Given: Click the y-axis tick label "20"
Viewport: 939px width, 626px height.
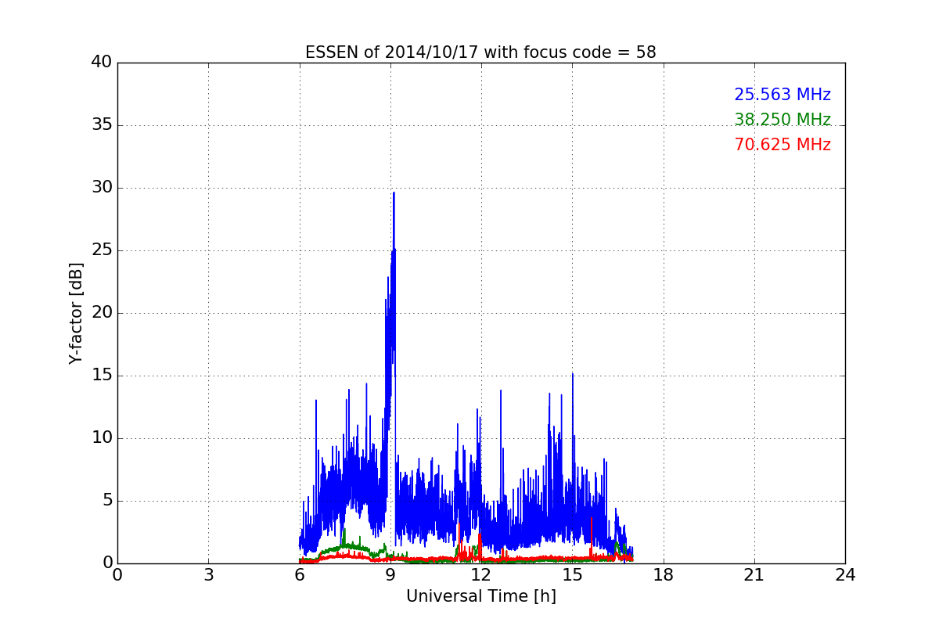Looking at the screenshot, I should click(x=102, y=313).
